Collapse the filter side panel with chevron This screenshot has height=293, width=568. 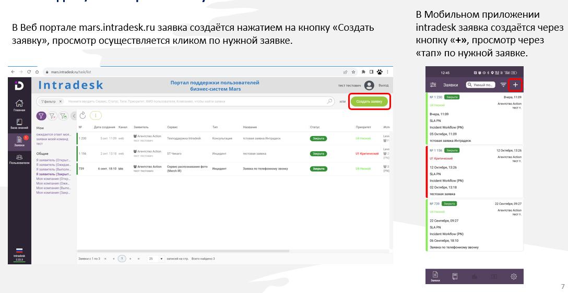pos(73,116)
